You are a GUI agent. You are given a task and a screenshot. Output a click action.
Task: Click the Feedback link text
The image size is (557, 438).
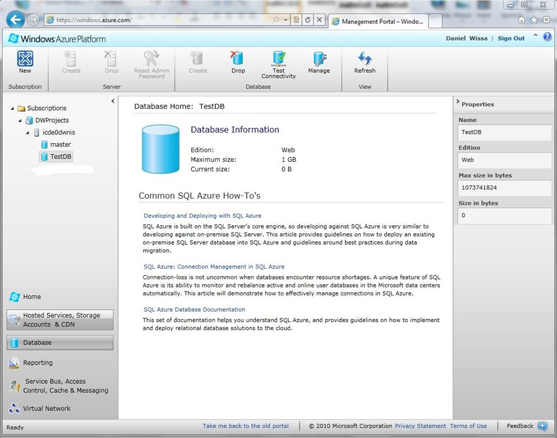[x=520, y=426]
